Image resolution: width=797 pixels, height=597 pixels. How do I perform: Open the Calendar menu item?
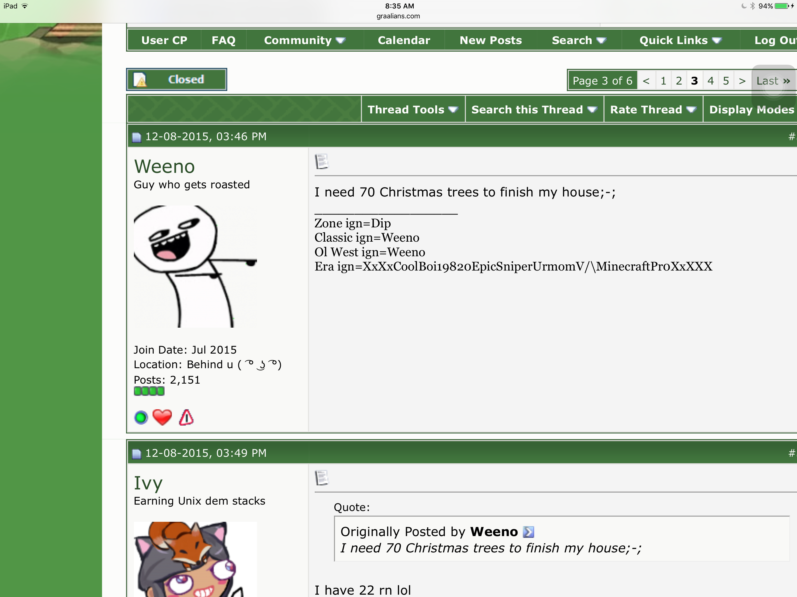pos(404,40)
